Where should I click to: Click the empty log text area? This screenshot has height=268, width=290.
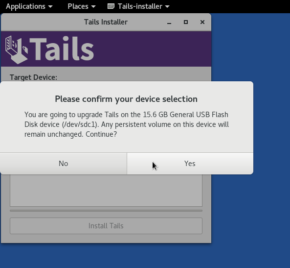coord(106,190)
